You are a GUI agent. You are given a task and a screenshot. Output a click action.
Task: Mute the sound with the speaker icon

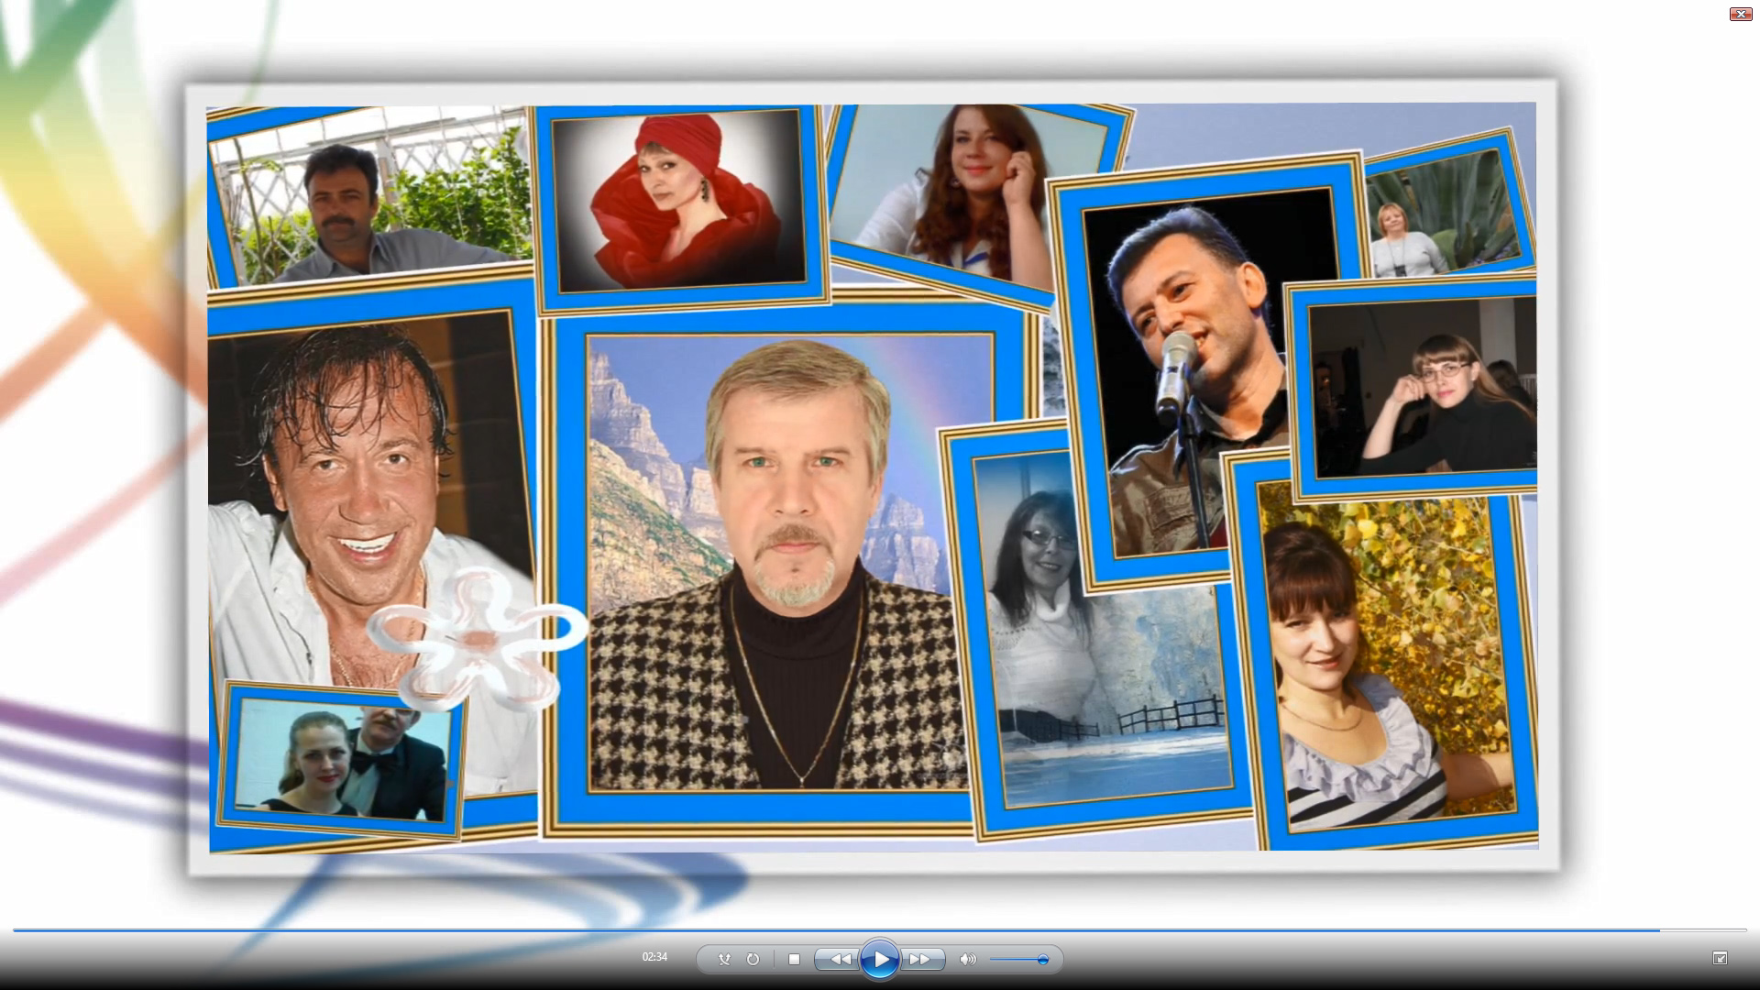click(967, 960)
